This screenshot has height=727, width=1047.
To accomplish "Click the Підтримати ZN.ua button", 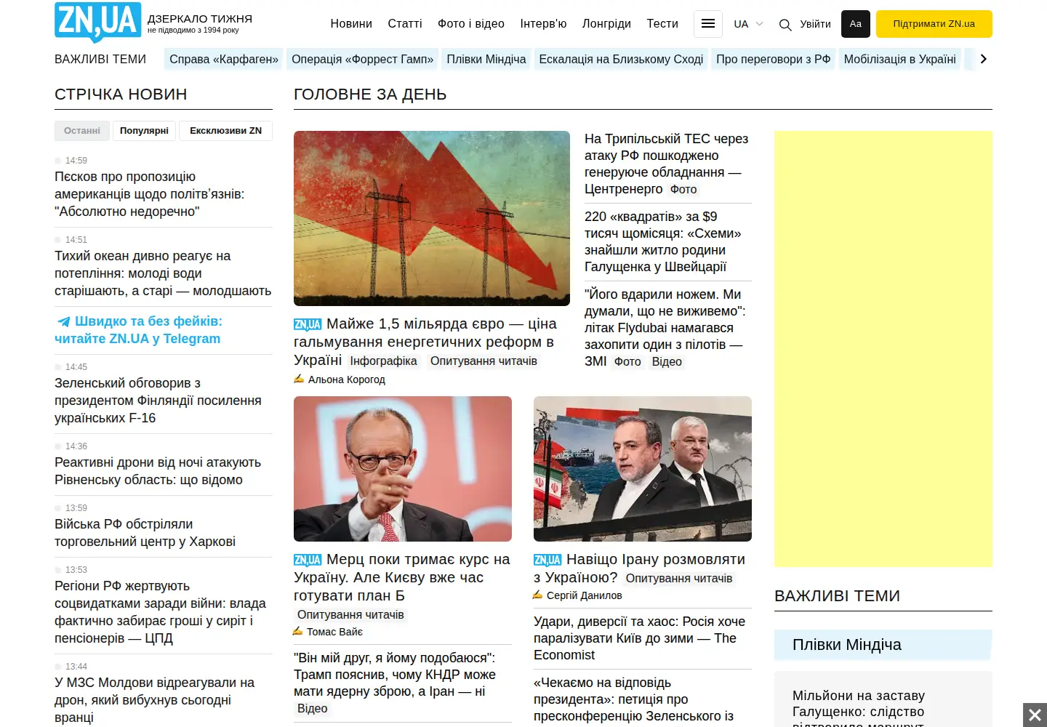I will tap(934, 24).
